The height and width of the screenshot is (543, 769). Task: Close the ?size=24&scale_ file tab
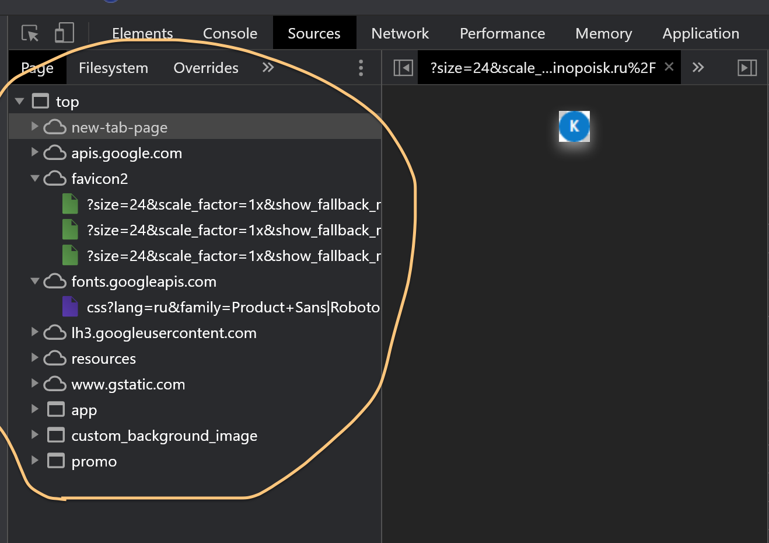(x=669, y=67)
